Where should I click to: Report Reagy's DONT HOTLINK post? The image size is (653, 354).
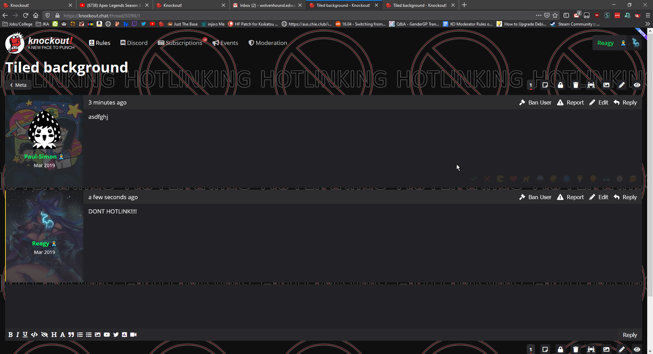[570, 197]
